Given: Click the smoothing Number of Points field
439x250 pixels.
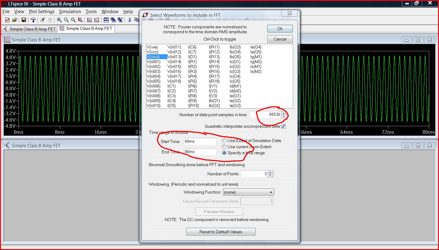Looking at the screenshot, I should 254,174.
